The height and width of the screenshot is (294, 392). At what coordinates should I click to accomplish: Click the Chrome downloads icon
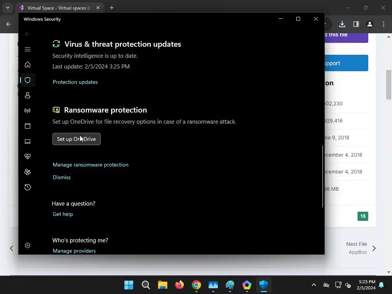[342, 24]
